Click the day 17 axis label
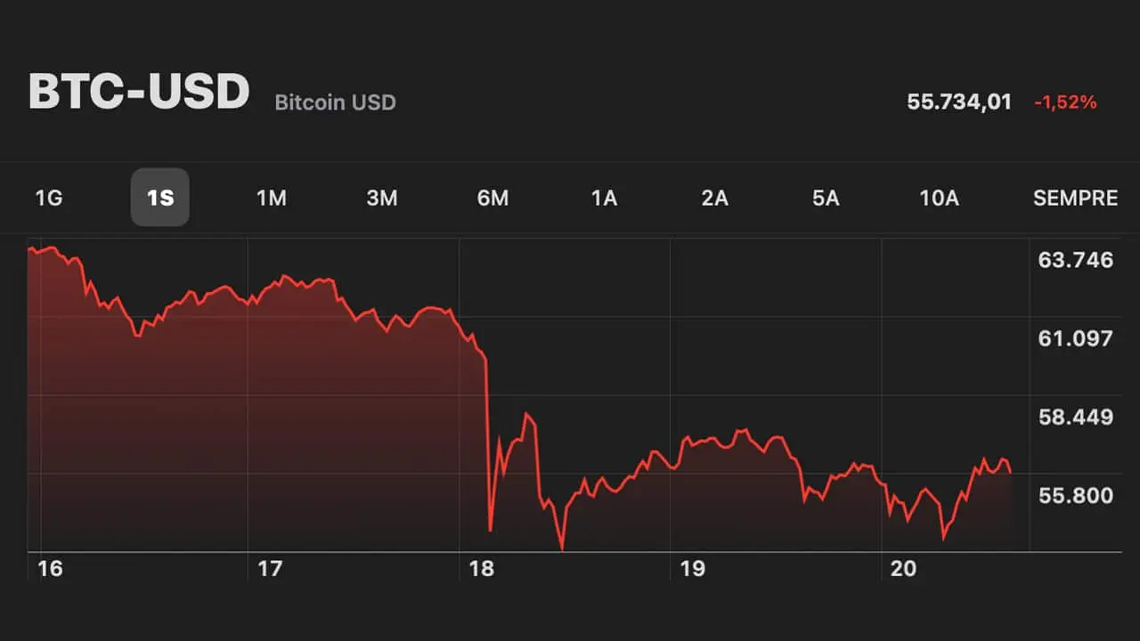This screenshot has height=641, width=1140. point(270,569)
